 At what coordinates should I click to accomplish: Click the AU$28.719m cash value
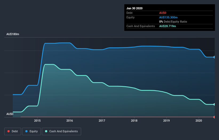pyautogui.click(x=168, y=26)
